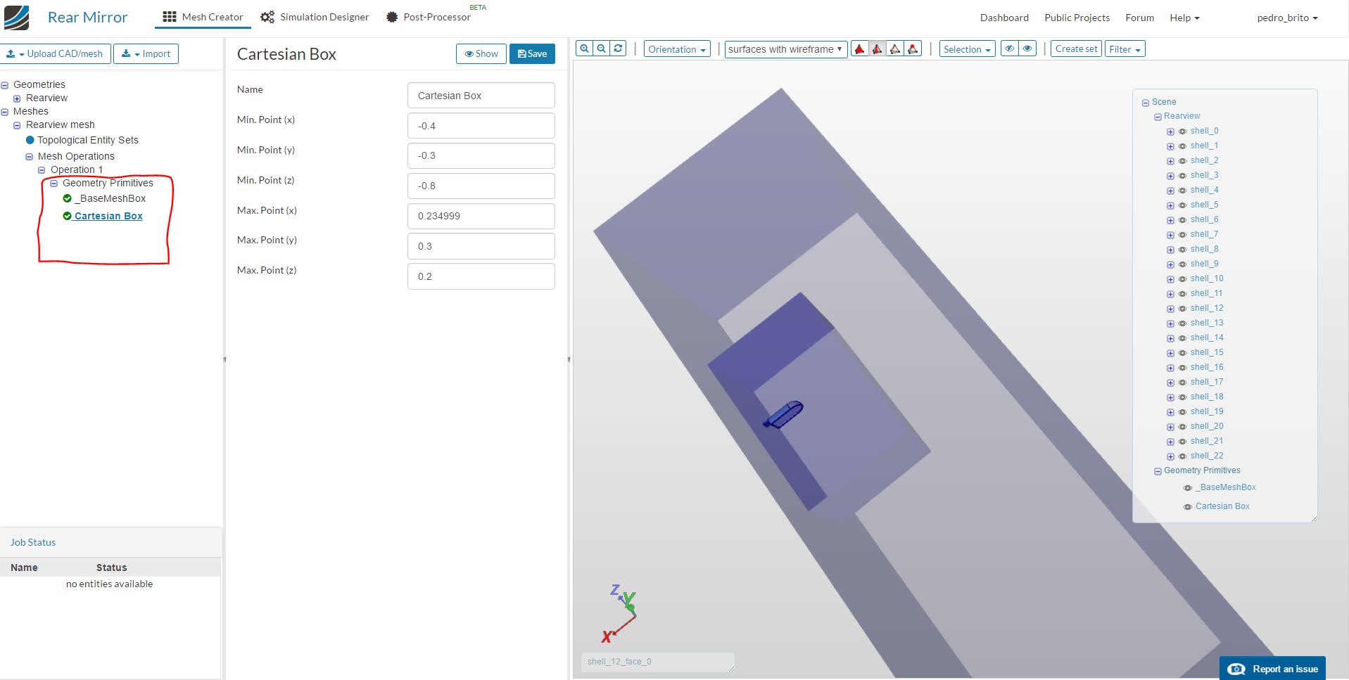Hide shell_10 using its eye icon

(x=1183, y=279)
